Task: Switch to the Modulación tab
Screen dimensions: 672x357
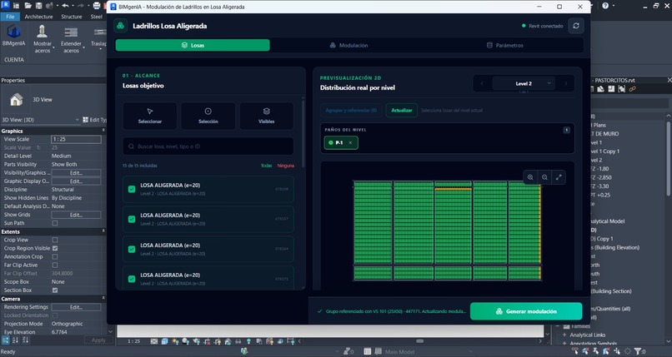Action: coord(349,45)
